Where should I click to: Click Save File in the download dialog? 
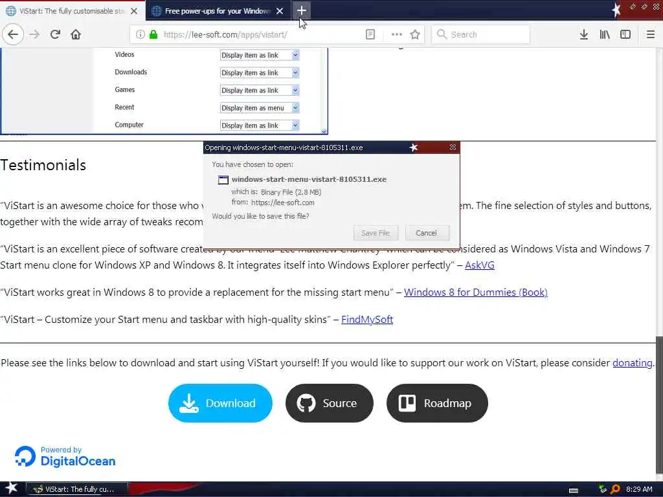[376, 233]
